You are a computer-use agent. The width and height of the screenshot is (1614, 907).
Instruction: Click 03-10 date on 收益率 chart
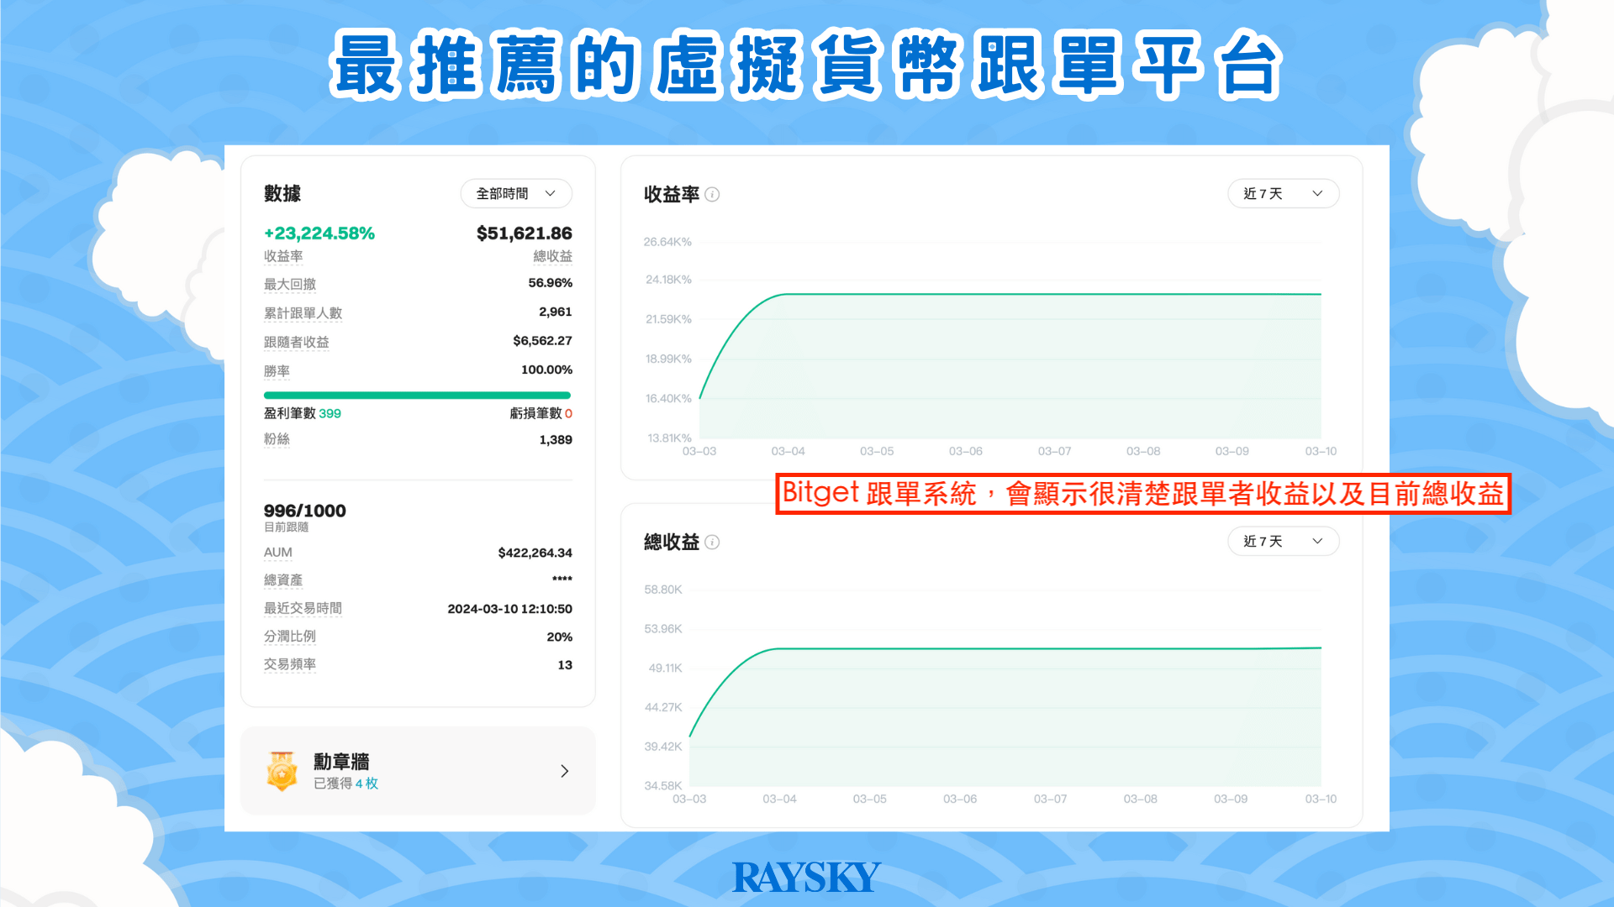coord(1321,451)
